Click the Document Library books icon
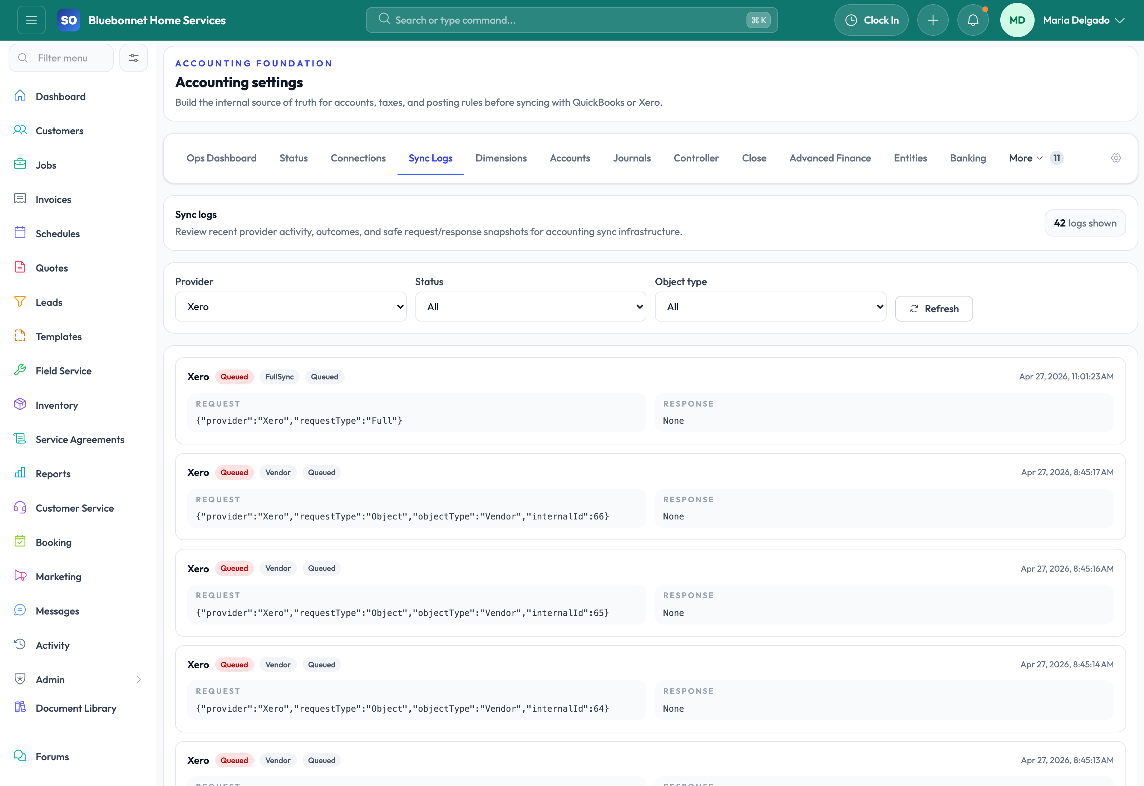The width and height of the screenshot is (1144, 786). pos(20,707)
